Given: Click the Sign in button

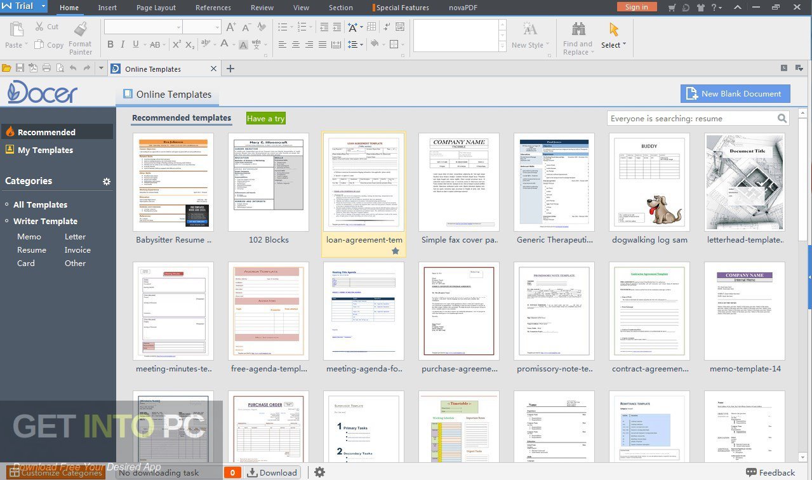Looking at the screenshot, I should [637, 7].
